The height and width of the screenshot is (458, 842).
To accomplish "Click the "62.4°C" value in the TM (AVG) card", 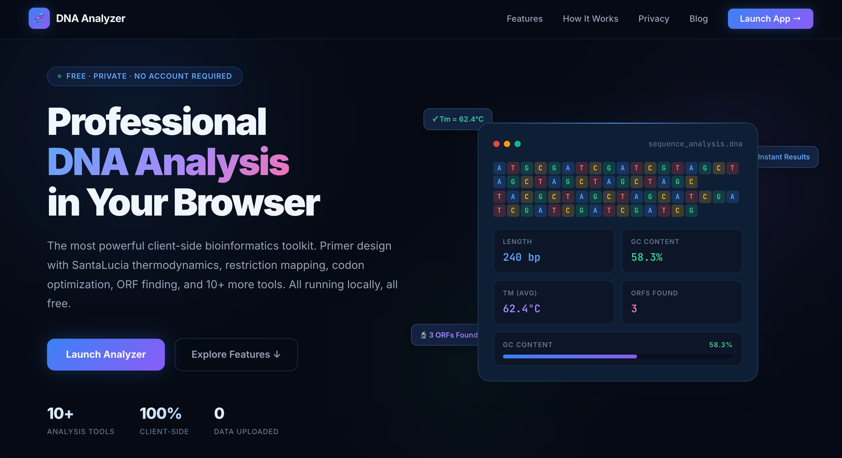I will coord(522,309).
